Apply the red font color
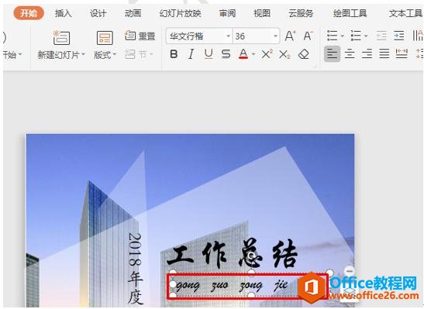Screen dimensions: 424x309 pos(243,54)
